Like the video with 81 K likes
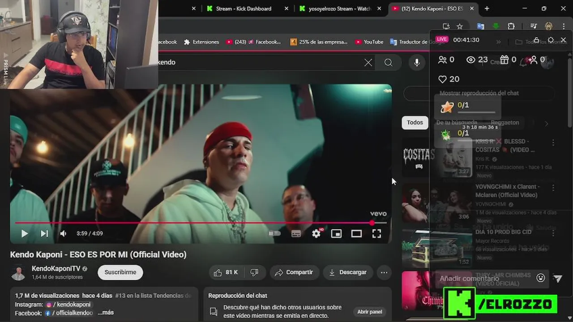Image resolution: width=573 pixels, height=322 pixels. (226, 272)
